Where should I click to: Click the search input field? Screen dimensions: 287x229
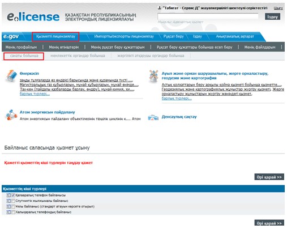click(208, 16)
